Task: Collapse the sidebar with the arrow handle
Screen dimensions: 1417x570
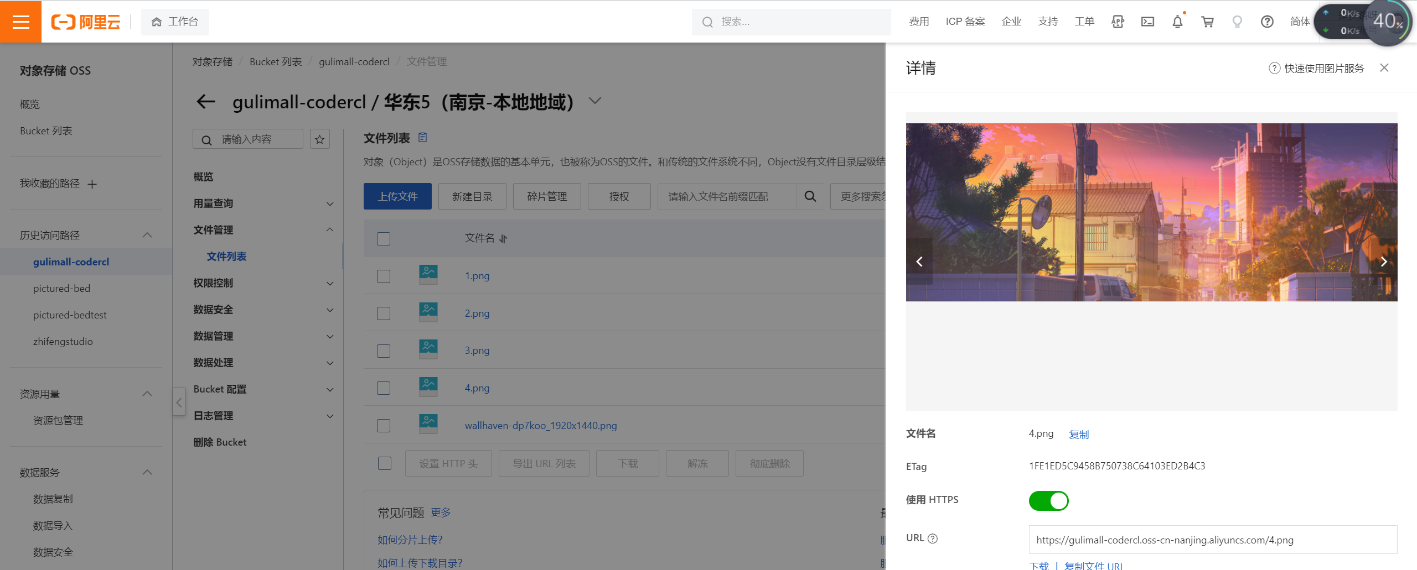Action: click(x=179, y=402)
